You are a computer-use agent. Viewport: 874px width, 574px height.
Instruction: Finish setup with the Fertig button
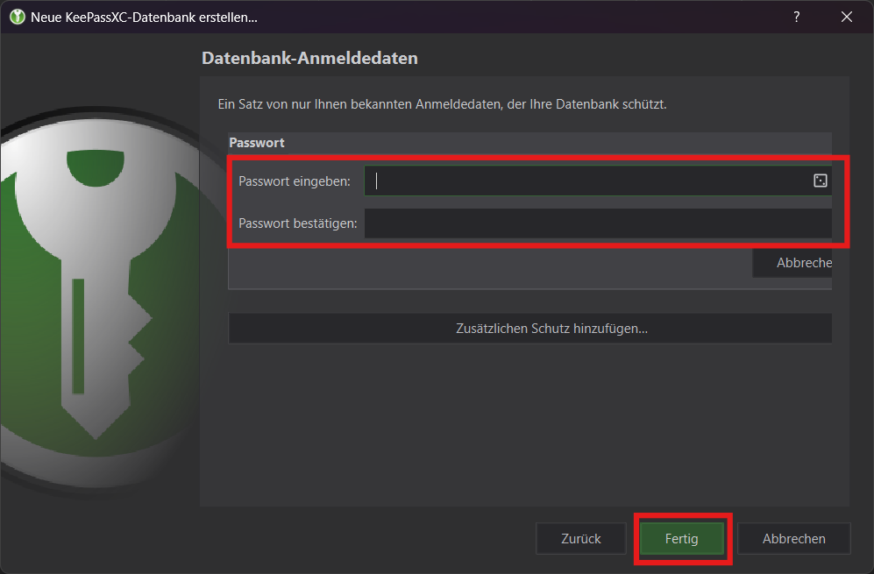681,539
